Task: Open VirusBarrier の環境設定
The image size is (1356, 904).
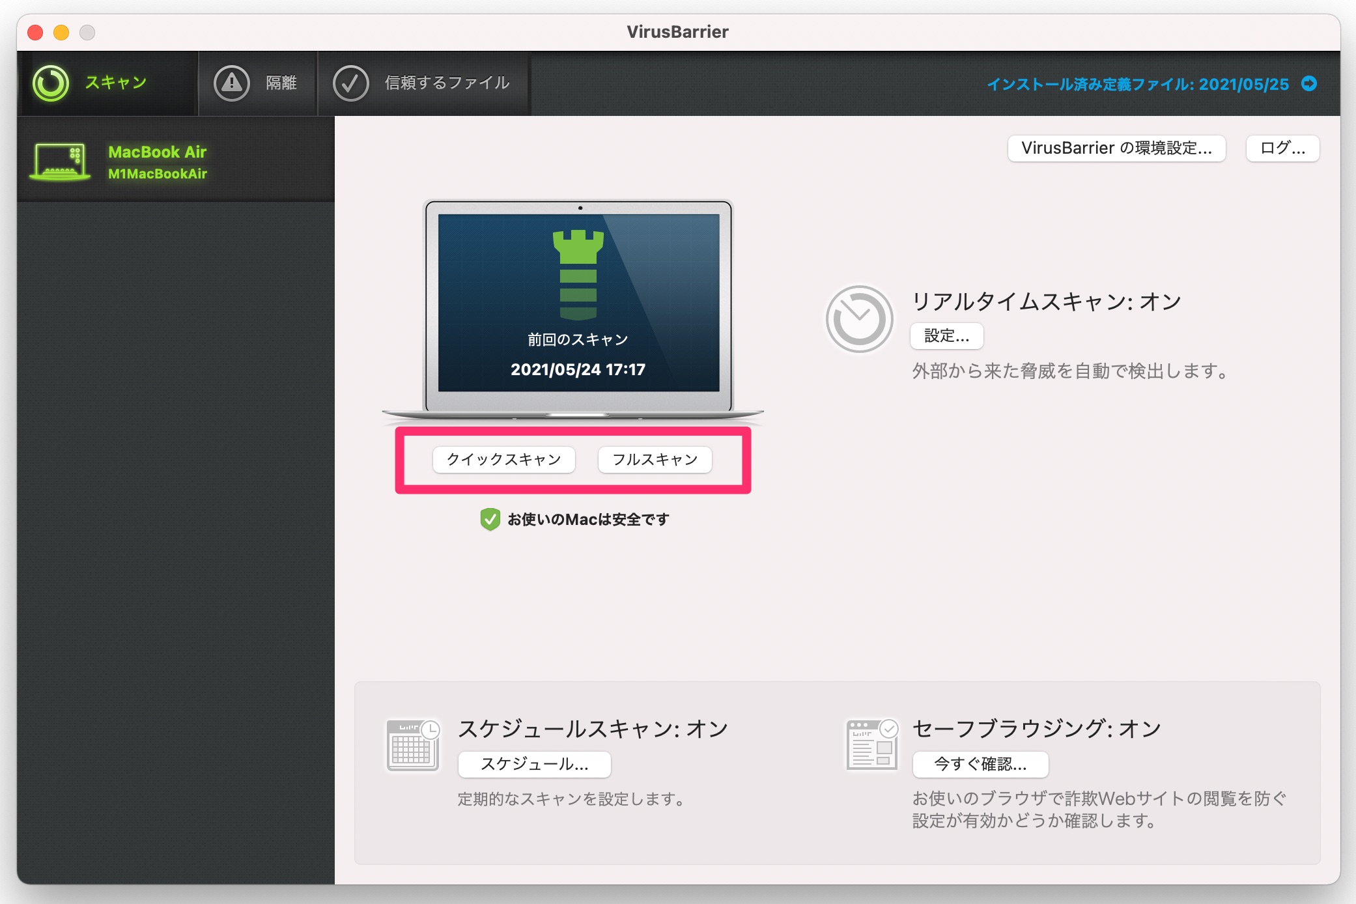Action: coord(1117,148)
